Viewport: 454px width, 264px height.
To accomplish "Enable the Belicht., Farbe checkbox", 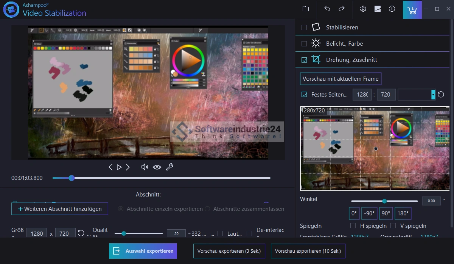I will click(304, 44).
